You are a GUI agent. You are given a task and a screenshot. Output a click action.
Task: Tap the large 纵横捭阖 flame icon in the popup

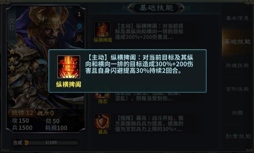pyautogui.click(x=68, y=67)
